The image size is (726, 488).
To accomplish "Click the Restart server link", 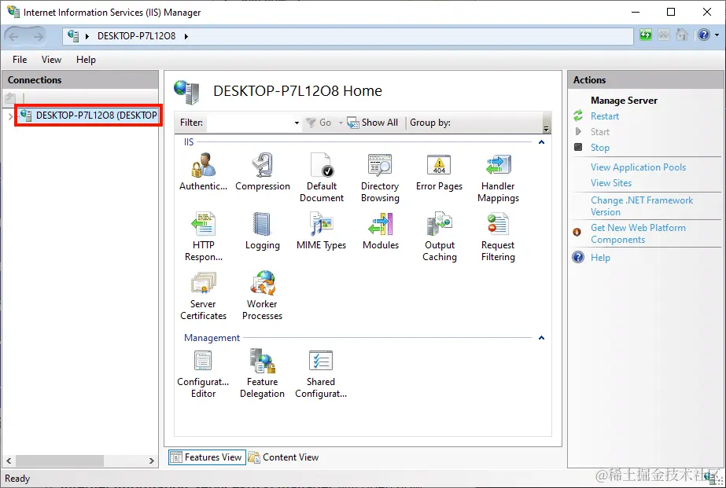I will point(605,116).
